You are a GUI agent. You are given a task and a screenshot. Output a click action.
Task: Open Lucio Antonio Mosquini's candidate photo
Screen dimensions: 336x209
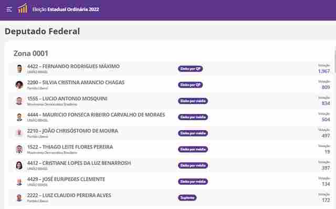click(19, 101)
